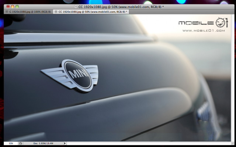Click the window title text CC 1920x1080.jpg
Image resolution: width=236 pixels, height=147 pixels.
click(x=121, y=7)
